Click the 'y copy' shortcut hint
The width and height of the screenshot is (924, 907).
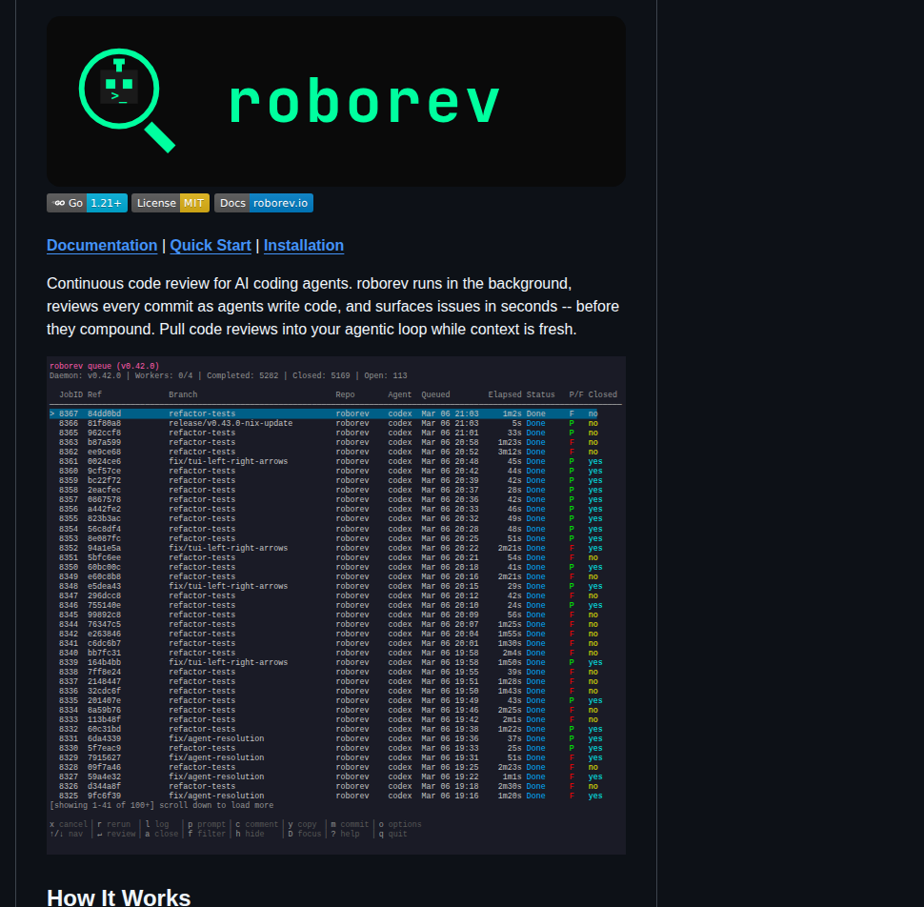tap(302, 824)
